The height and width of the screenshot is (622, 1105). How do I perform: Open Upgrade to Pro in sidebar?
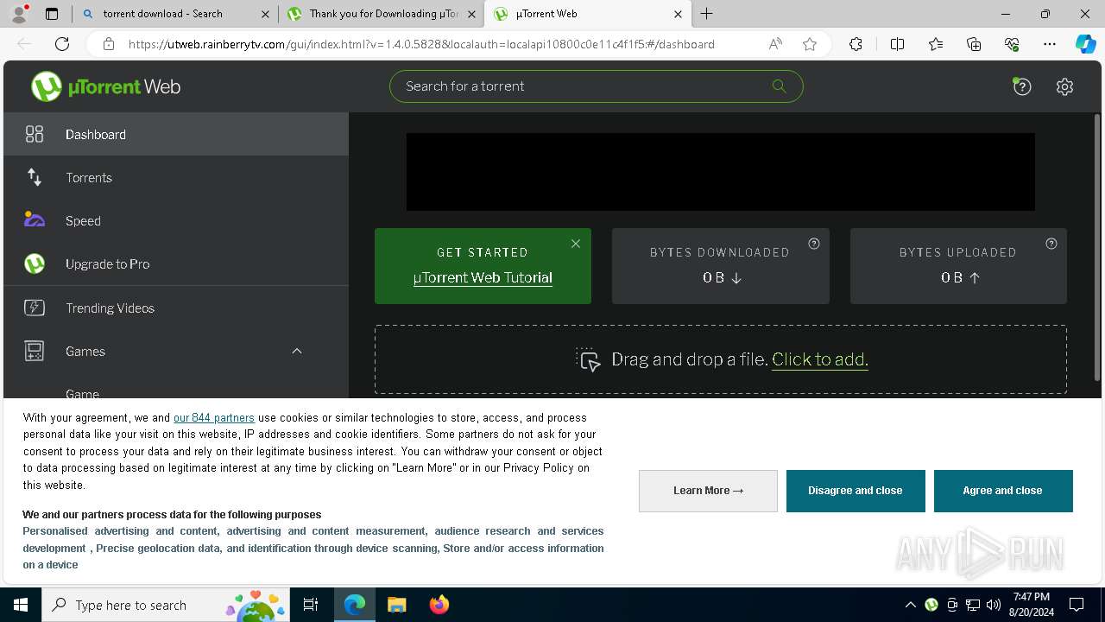[176, 263]
